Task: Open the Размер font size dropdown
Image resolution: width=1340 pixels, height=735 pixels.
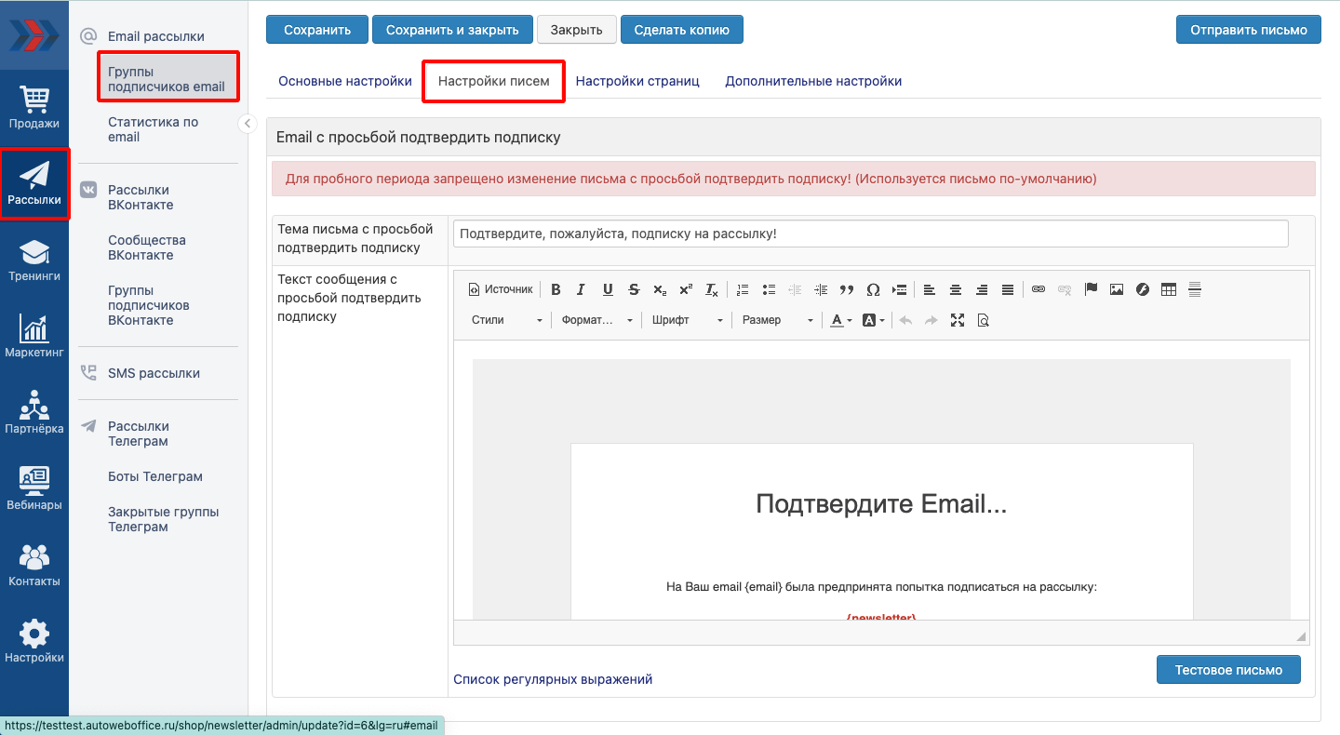Action: click(777, 320)
